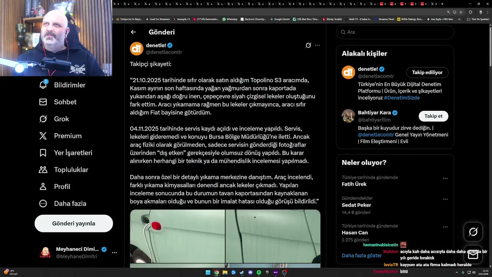The height and width of the screenshot is (277, 492).
Task: Open the Windows Start menu
Action: click(208, 272)
